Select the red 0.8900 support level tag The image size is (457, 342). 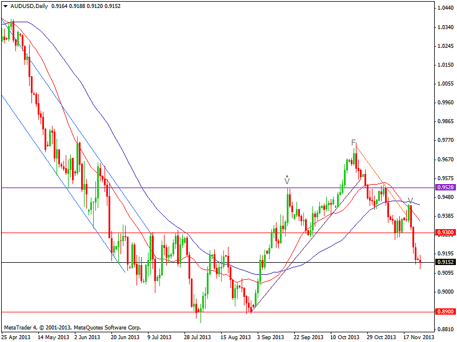tap(444, 312)
